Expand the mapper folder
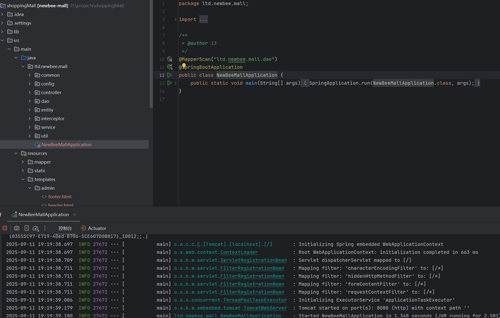Viewport: 500px width, 318px height. point(23,162)
